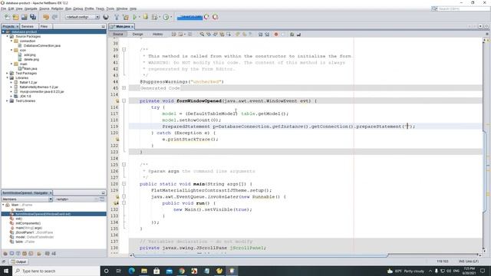Collapse the connection package node

[x=12, y=41]
